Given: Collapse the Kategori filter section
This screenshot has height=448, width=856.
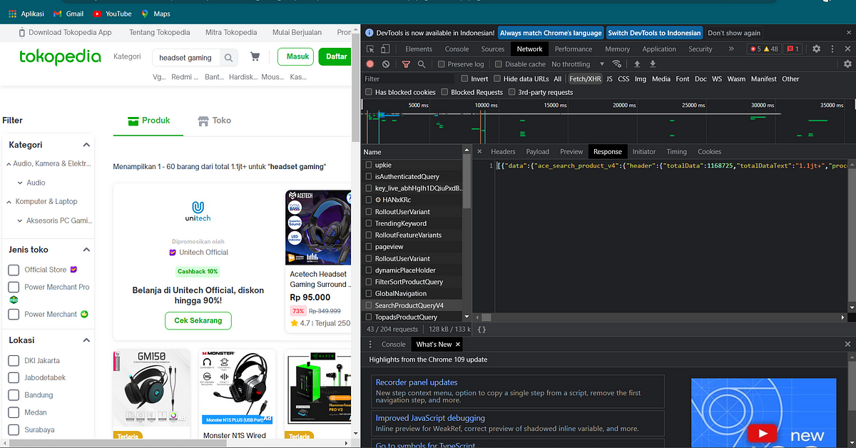Looking at the screenshot, I should pos(86,145).
